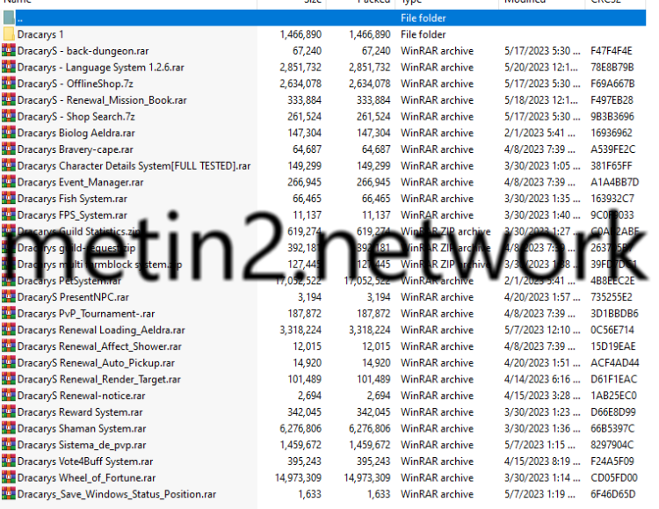Click archive icon of Dracarys Vote4Buff System.rar

pos(9,461)
